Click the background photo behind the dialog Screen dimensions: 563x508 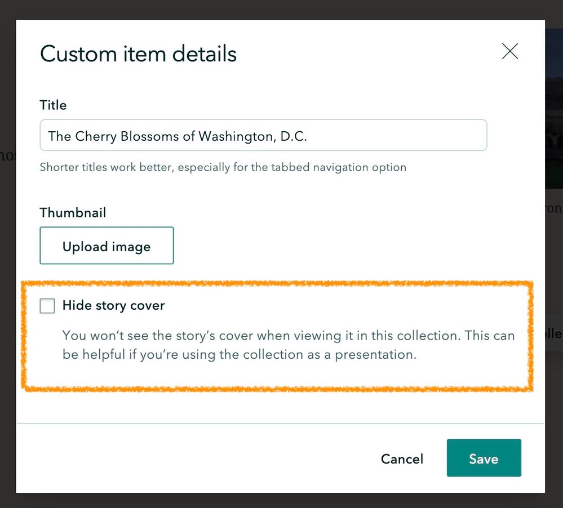pos(553,113)
